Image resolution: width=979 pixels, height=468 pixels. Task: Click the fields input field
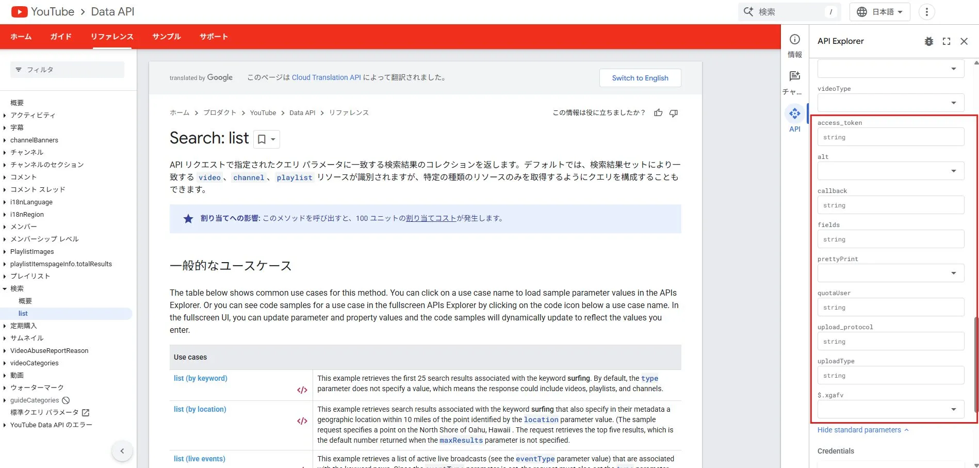891,239
